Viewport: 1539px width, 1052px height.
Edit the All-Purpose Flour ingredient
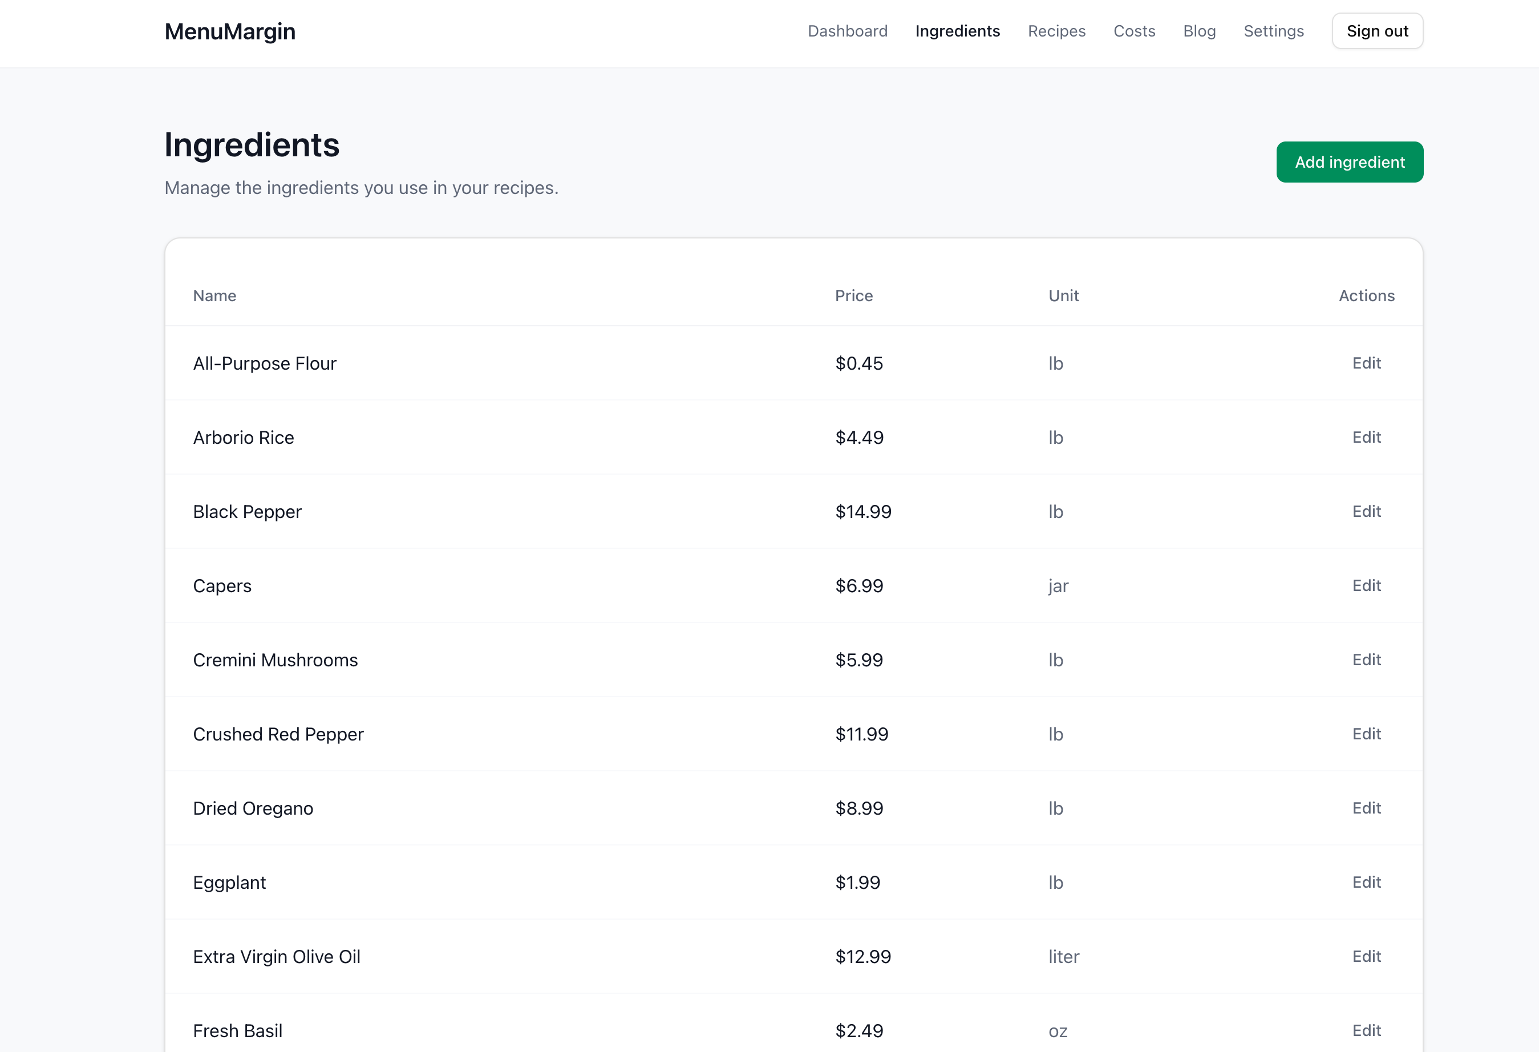point(1366,363)
